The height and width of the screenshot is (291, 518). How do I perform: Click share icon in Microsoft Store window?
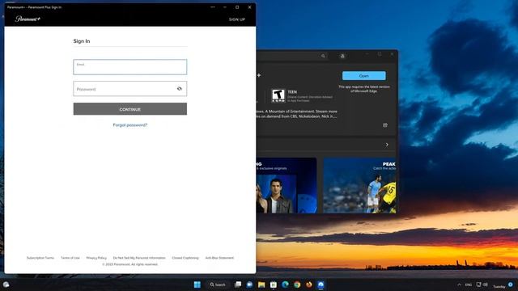pos(385,125)
